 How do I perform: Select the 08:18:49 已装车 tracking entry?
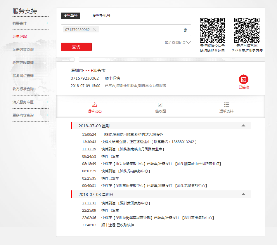152,164
